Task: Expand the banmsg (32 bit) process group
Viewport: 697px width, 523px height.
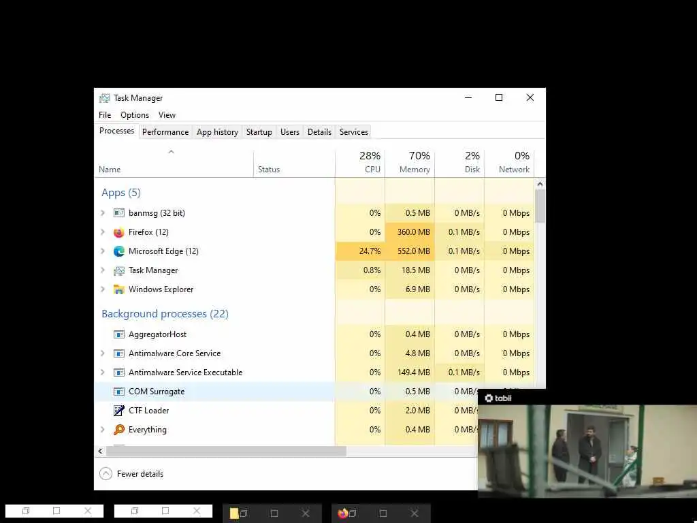Action: (103, 213)
